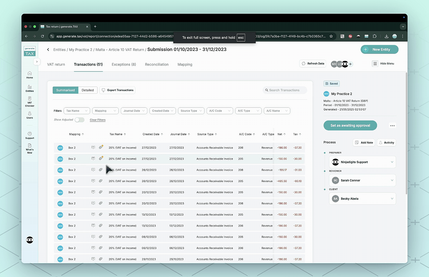Open the Home section in the sidebar
The width and height of the screenshot is (429, 277).
[x=29, y=75]
